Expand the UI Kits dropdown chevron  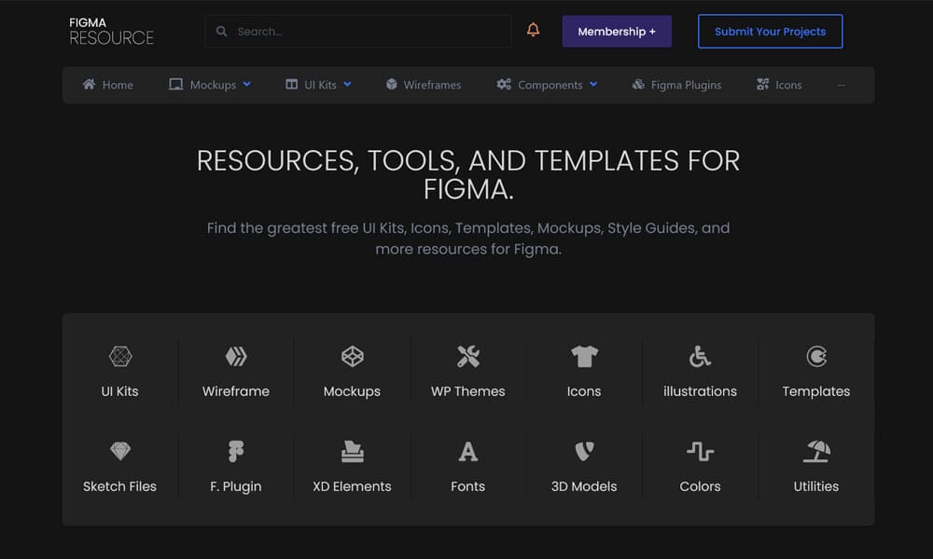pos(347,85)
